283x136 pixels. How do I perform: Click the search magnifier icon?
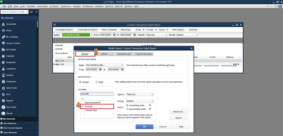(x=31, y=12)
